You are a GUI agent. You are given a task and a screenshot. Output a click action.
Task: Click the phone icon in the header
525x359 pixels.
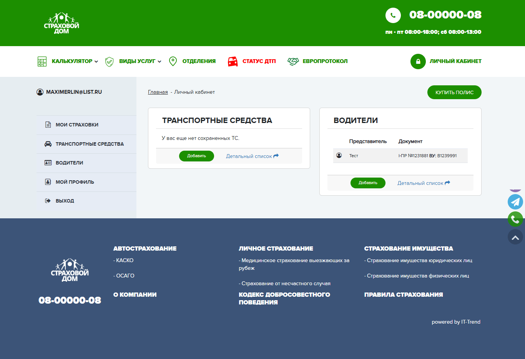[393, 15]
